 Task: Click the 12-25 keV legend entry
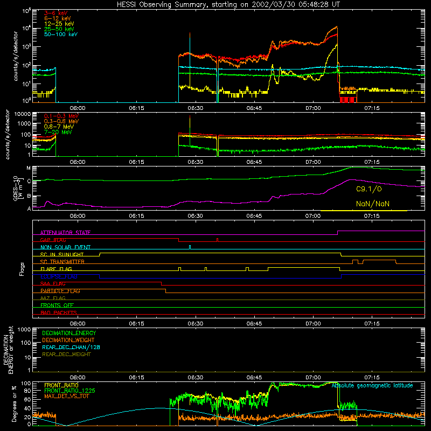59,24
